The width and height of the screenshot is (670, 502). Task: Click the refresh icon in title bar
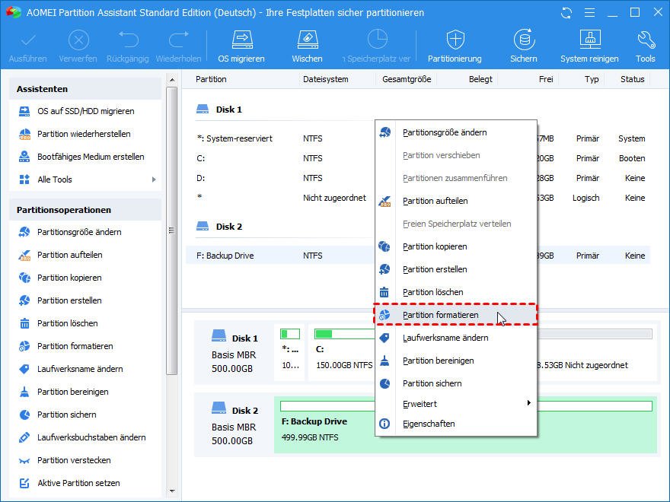click(x=566, y=13)
